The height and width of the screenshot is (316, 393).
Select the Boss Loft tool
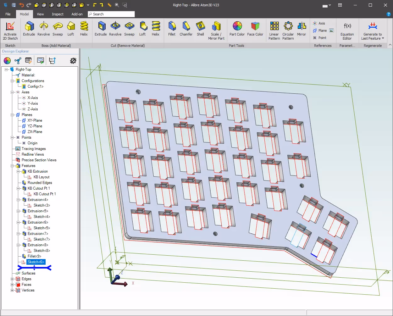[x=71, y=29]
